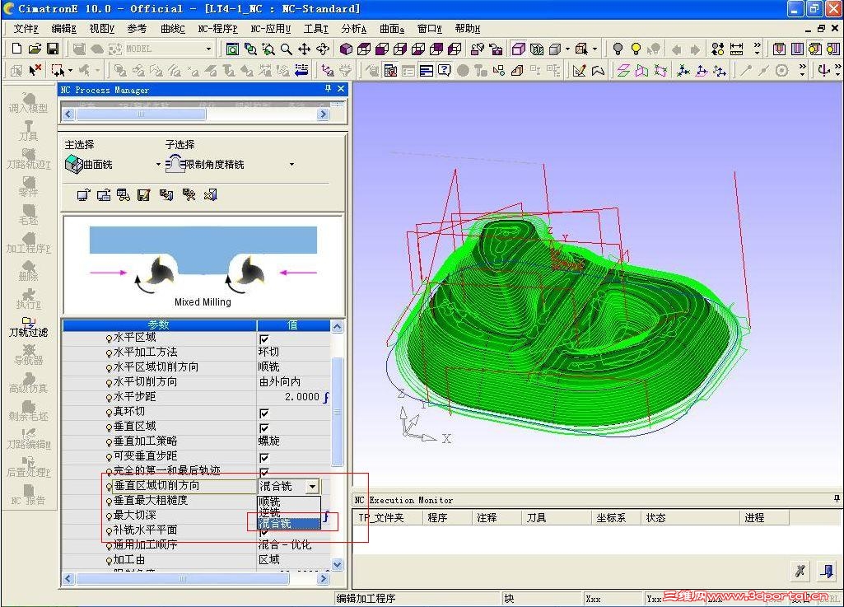Click 值 column header
Screen dimensions: 844x607
[293, 325]
